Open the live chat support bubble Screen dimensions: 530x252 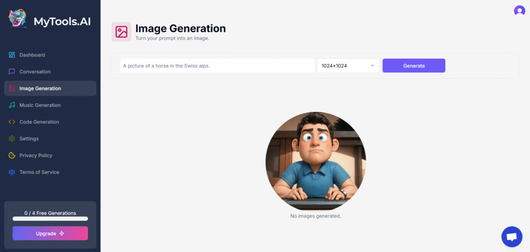point(512,236)
